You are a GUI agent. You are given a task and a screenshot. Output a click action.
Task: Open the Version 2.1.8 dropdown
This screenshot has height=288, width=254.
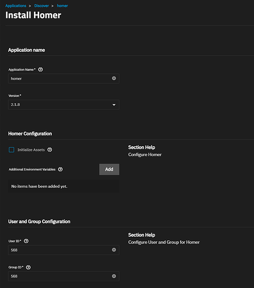63,105
